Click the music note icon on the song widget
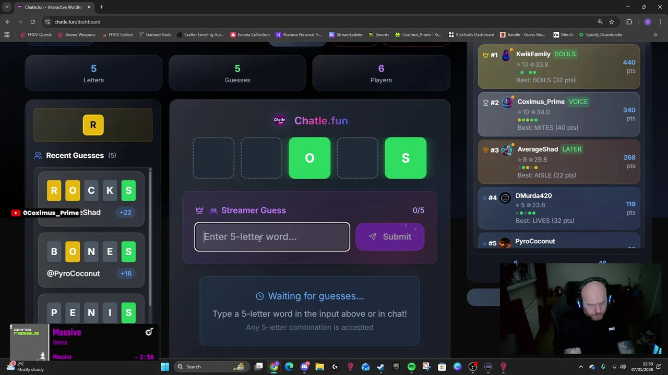 click(x=149, y=332)
